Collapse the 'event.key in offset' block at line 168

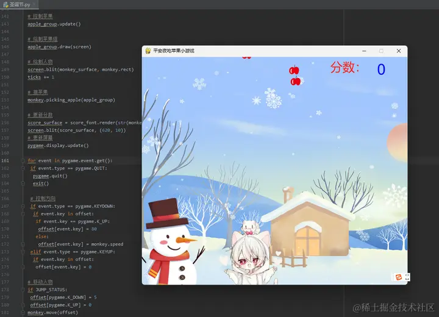pyautogui.click(x=23, y=214)
